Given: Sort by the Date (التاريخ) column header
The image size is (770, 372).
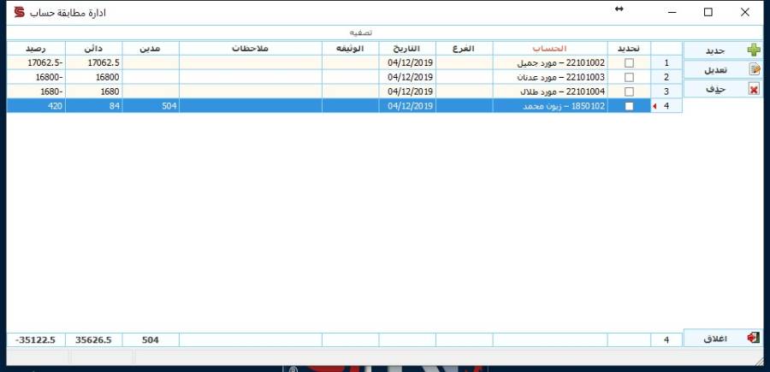Looking at the screenshot, I should click(407, 48).
